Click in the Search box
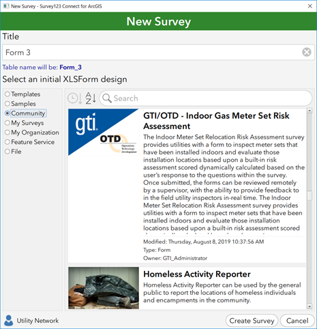 point(206,98)
